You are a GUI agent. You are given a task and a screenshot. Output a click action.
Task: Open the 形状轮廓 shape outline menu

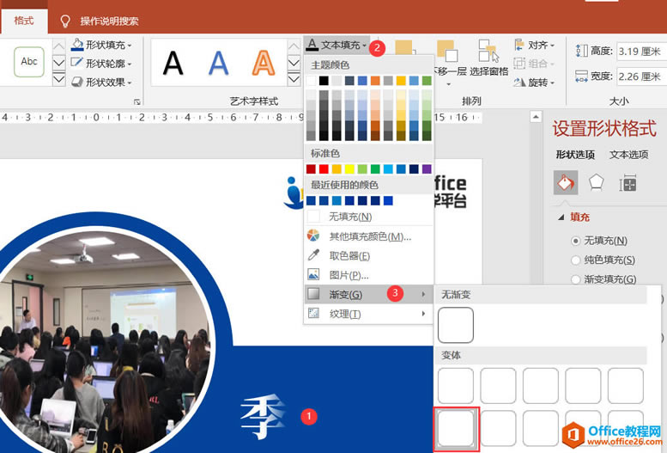click(102, 64)
